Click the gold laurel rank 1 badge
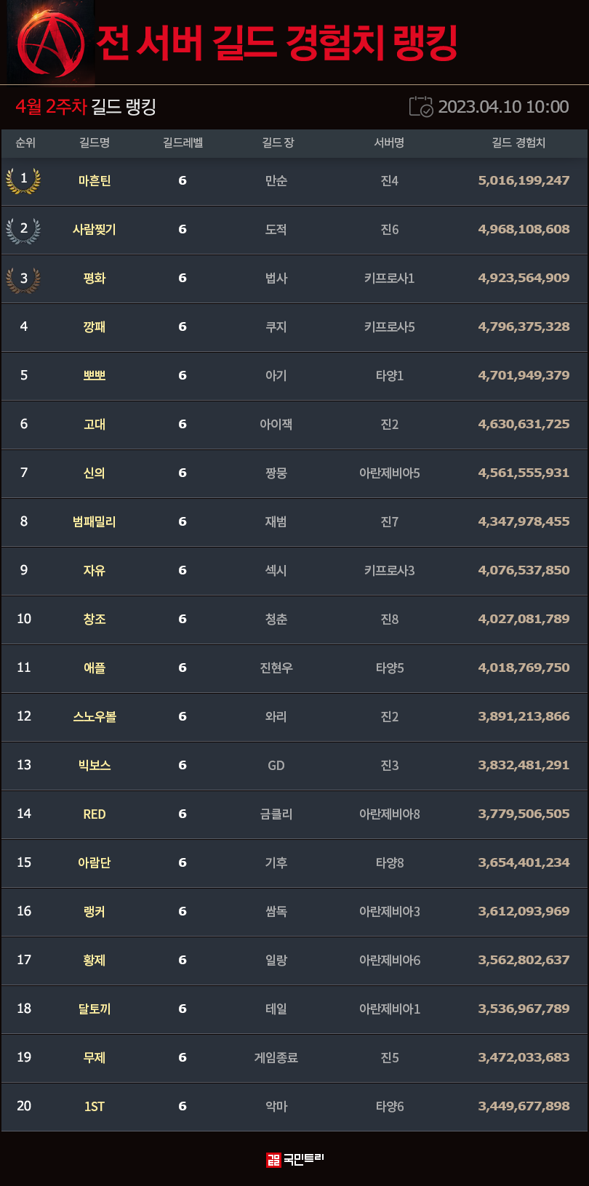The image size is (589, 1186). pos(23,180)
